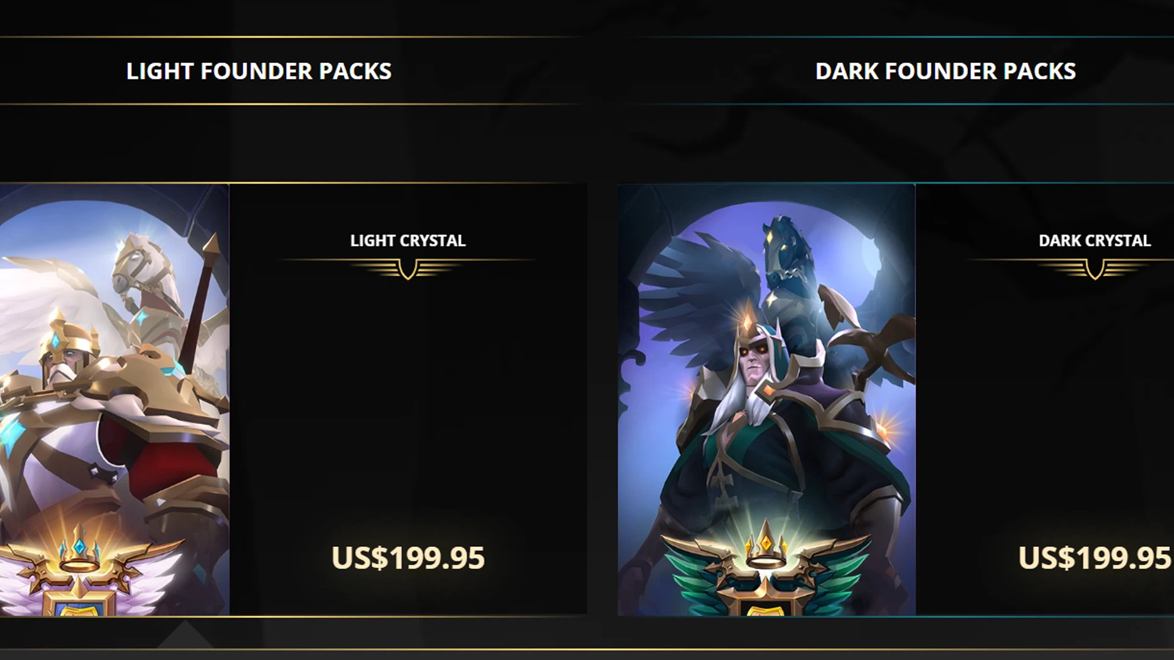The image size is (1174, 660).
Task: Click the gold winged divider under Dark Crystal
Action: pos(1095,268)
